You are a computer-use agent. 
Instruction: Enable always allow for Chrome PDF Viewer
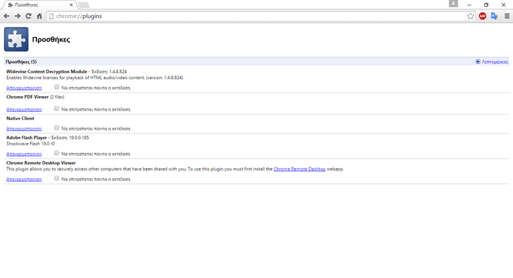click(57, 108)
